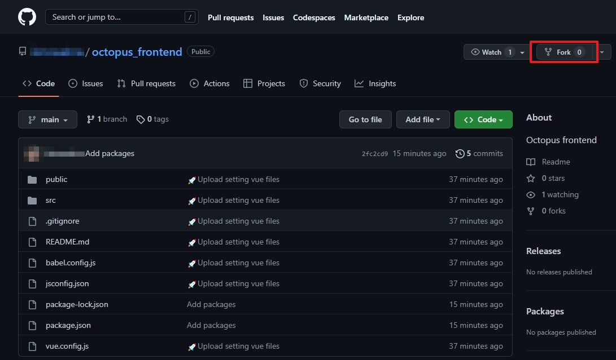Open commit hash 2fc2cd9

pyautogui.click(x=375, y=154)
